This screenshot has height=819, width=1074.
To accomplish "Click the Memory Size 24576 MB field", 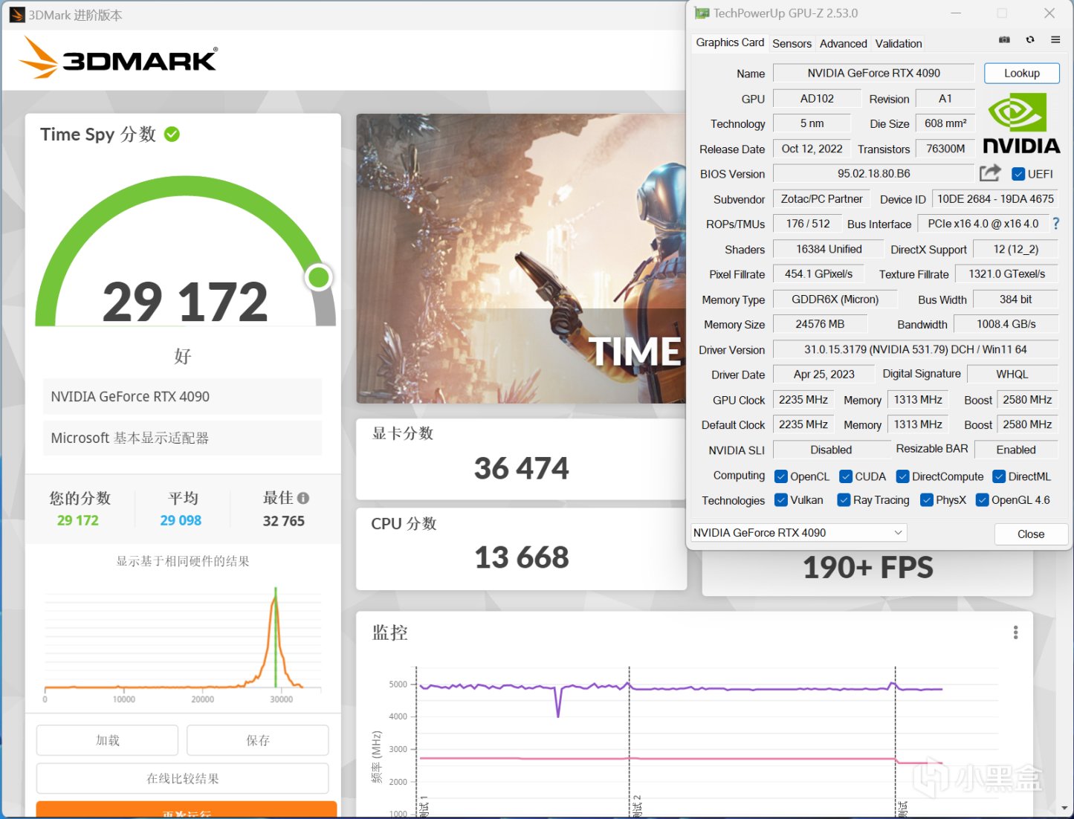I will [820, 324].
